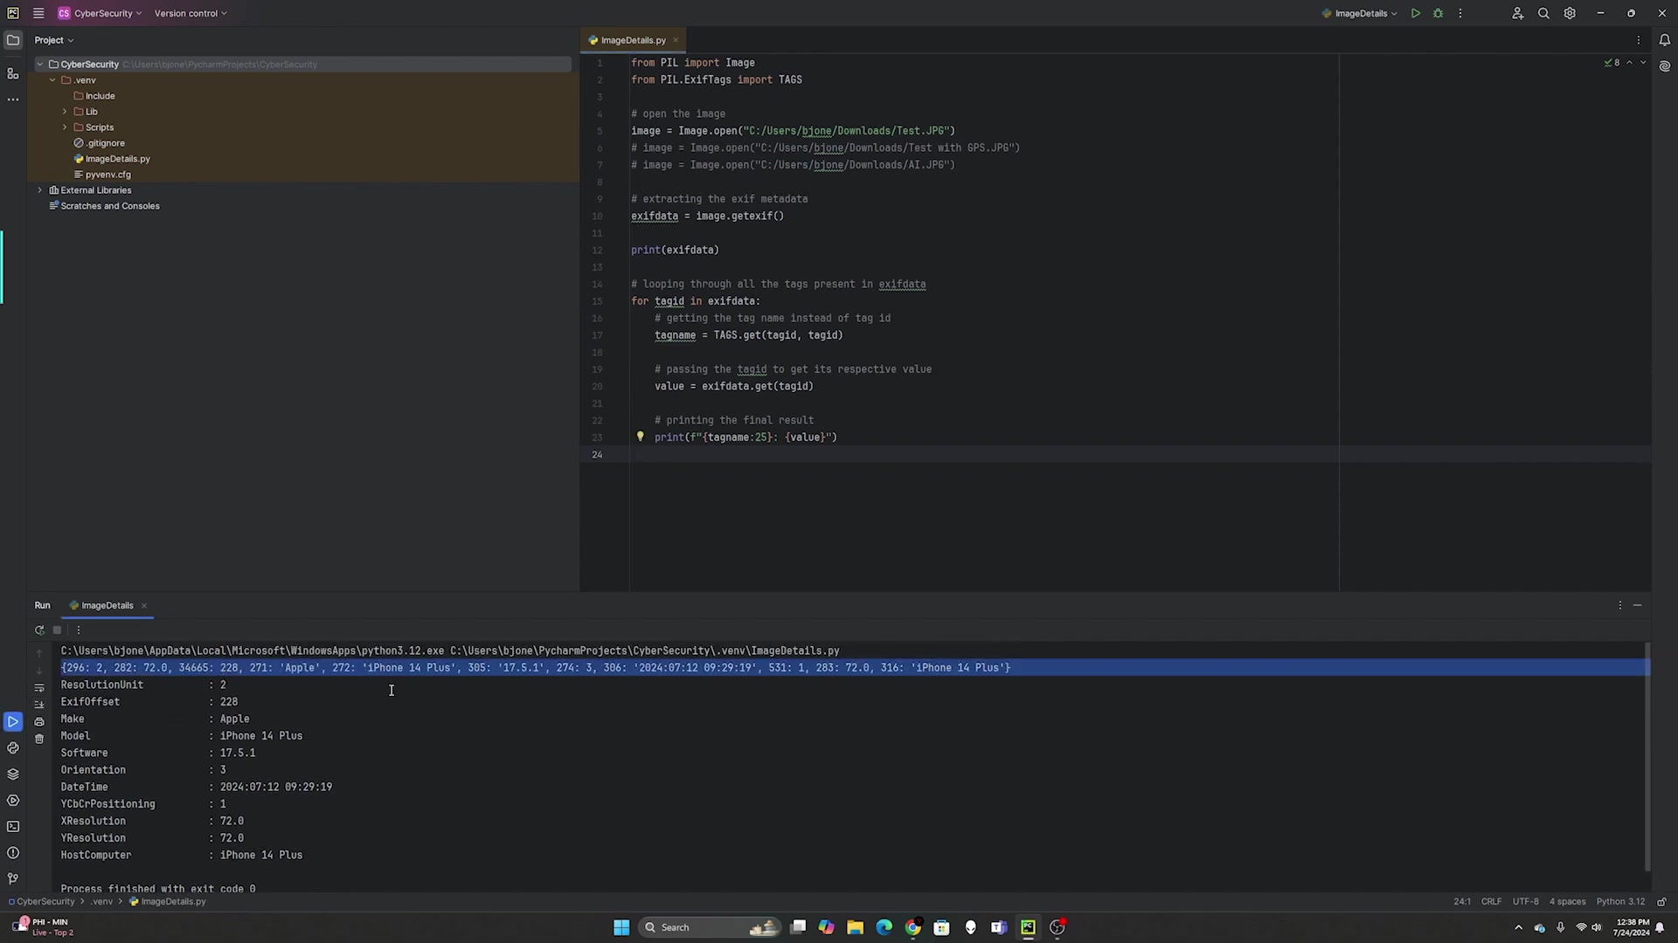Click the Rerun ImageDetails icon

click(39, 630)
